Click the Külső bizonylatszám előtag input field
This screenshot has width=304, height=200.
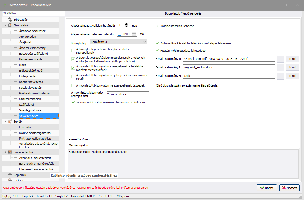pyautogui.click(x=260, y=85)
